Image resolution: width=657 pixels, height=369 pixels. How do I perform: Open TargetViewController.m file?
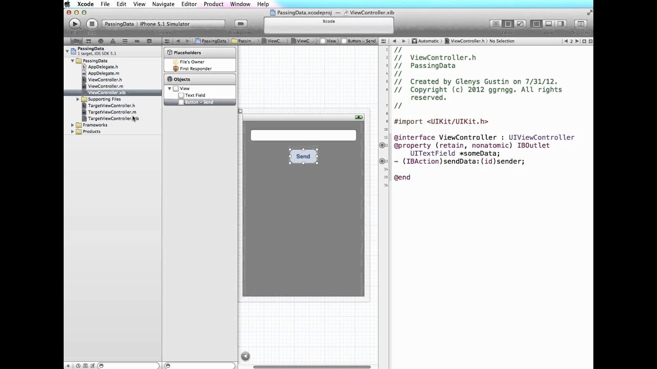(112, 112)
